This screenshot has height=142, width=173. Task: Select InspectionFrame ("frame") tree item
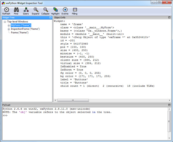(25, 29)
